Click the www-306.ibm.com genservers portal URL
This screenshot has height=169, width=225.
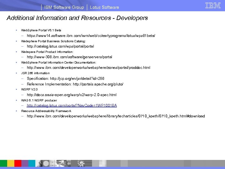69,57
